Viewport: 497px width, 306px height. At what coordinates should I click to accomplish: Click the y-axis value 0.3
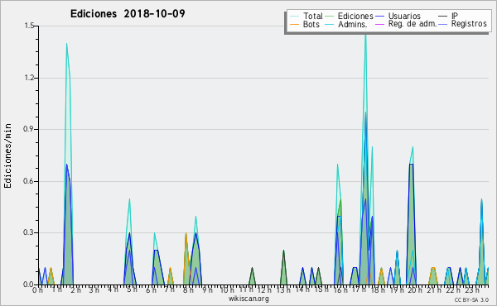(x=29, y=232)
